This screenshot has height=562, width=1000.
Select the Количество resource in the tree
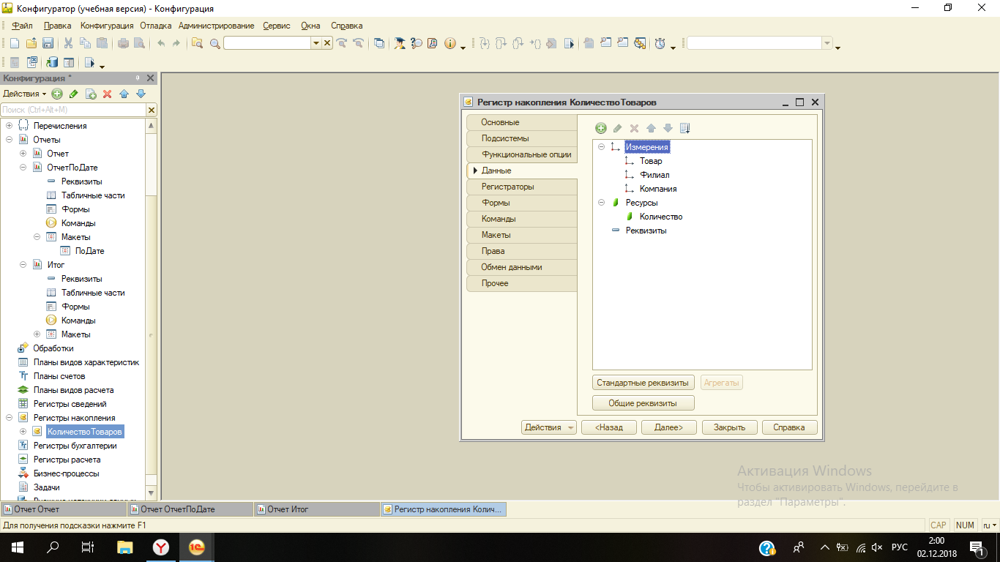(x=660, y=217)
